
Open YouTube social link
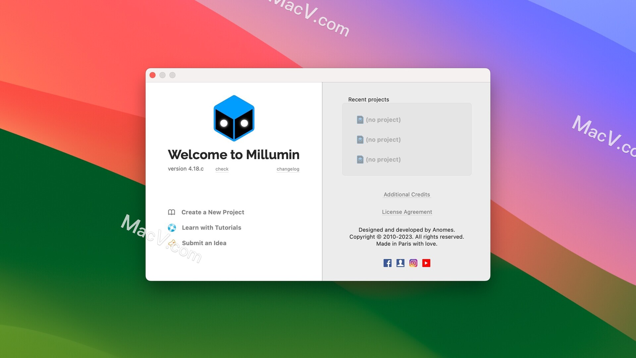[x=426, y=262]
